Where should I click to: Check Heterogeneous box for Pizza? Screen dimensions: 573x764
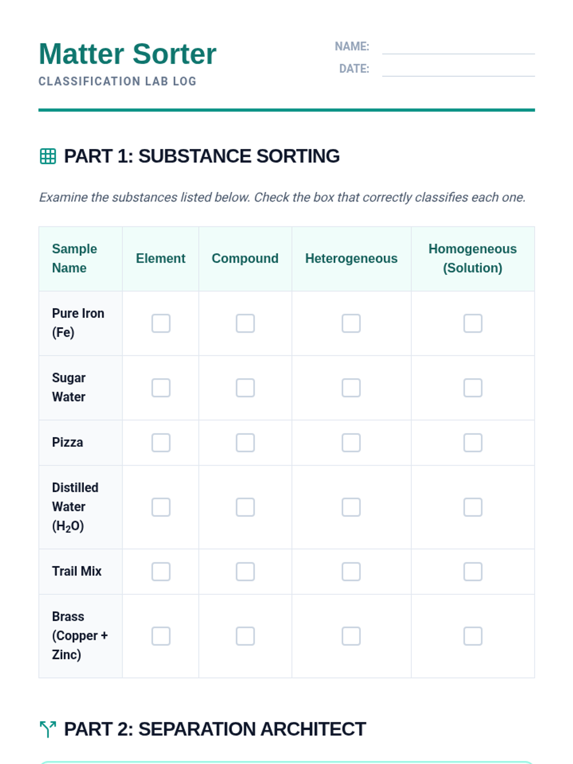click(351, 443)
